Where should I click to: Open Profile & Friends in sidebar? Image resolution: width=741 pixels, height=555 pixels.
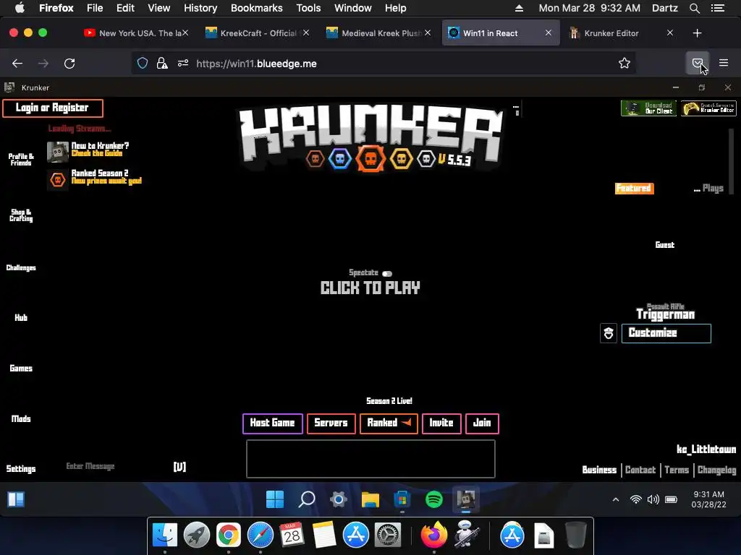[x=21, y=160]
